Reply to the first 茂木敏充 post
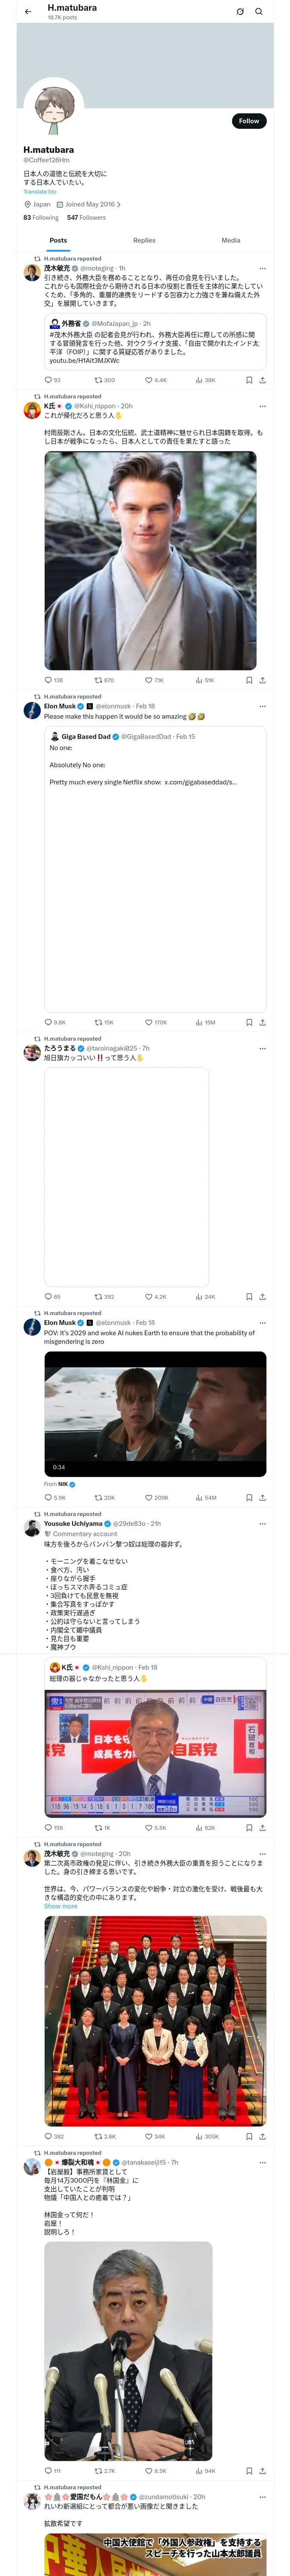Image resolution: width=290 pixels, height=2576 pixels. click(48, 380)
